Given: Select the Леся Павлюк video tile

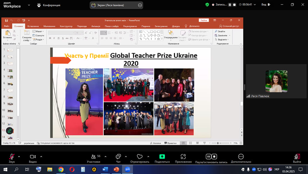Looking at the screenshot, I should click(x=276, y=82).
